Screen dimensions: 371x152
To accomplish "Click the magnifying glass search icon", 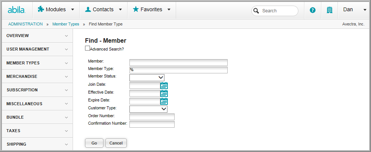I will pyautogui.click(x=256, y=11).
